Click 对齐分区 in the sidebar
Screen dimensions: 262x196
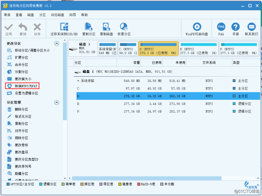click(x=18, y=131)
